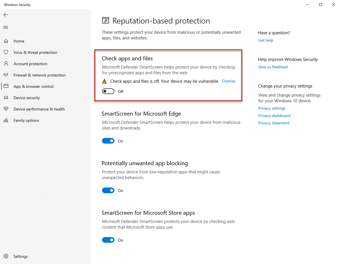Click Get help under Have a question
This screenshot has width=340, height=264.
click(x=265, y=40)
